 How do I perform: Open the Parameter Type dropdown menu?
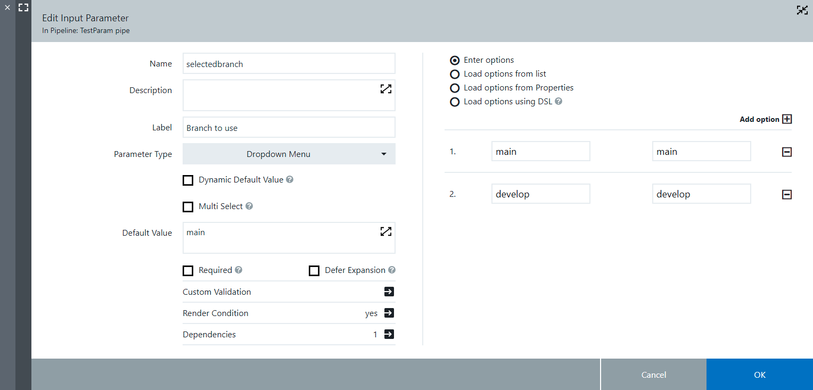coord(289,154)
